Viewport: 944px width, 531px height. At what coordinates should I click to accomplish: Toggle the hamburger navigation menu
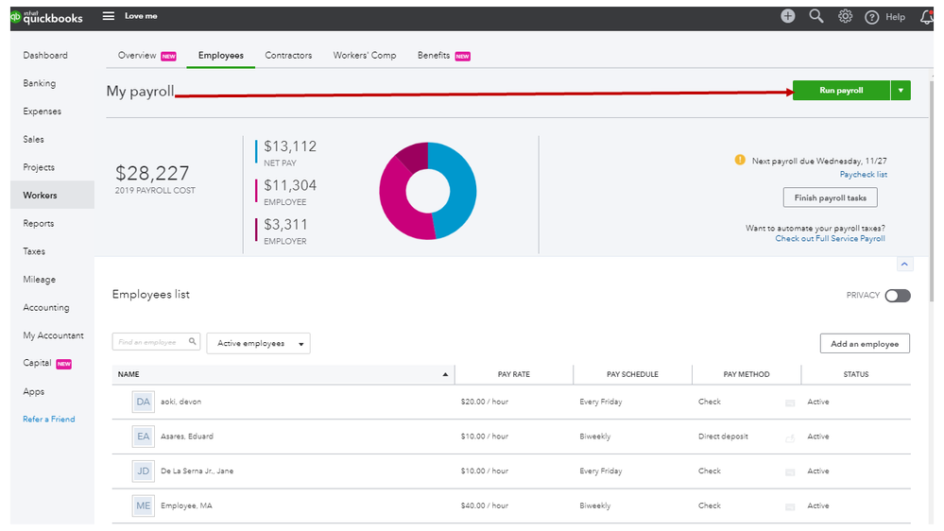click(108, 17)
